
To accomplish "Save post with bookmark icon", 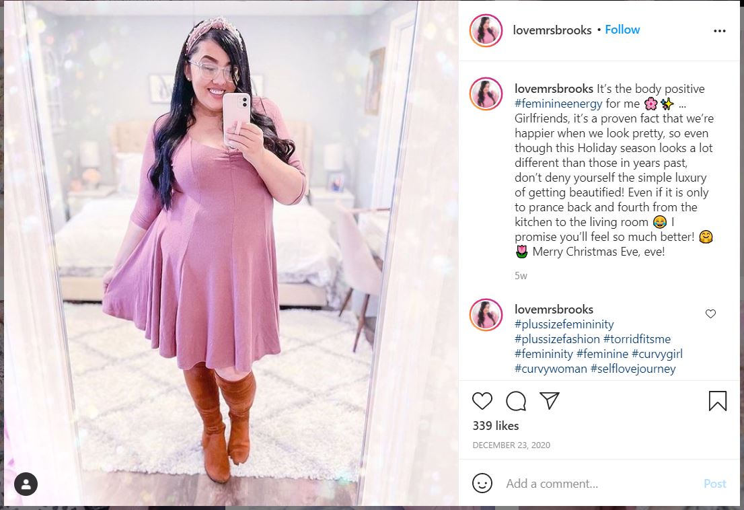I will (x=717, y=401).
